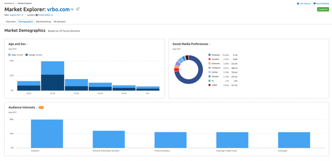Click the 35-44 age group bar

(76, 85)
